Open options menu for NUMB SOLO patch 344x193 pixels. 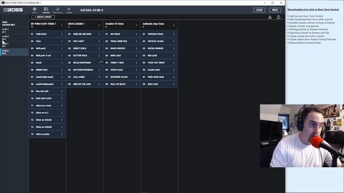coord(62,70)
